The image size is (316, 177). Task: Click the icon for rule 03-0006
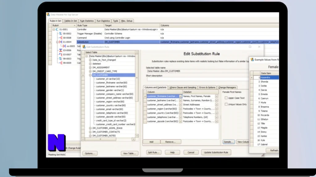click(x=60, y=50)
